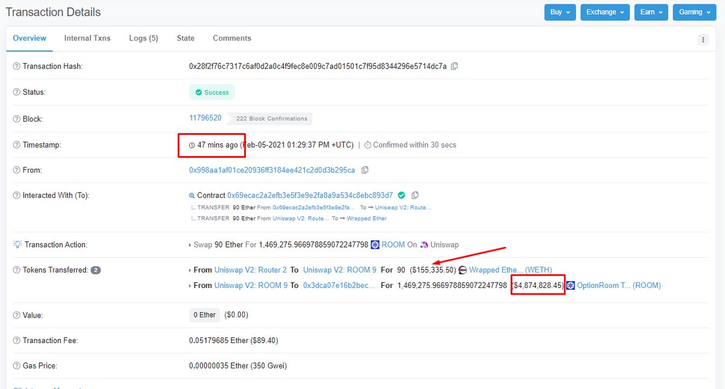This screenshot has height=389, width=725.
Task: Click the Transaction Fee value 0.05179685 Ether
Action: 233,341
